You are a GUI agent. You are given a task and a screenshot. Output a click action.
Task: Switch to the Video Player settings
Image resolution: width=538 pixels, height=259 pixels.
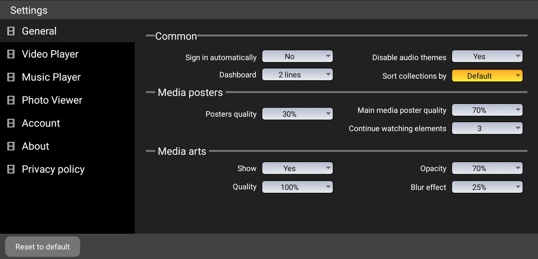pyautogui.click(x=50, y=54)
